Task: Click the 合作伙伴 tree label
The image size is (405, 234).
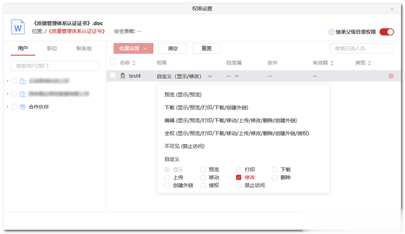Action: [39, 106]
